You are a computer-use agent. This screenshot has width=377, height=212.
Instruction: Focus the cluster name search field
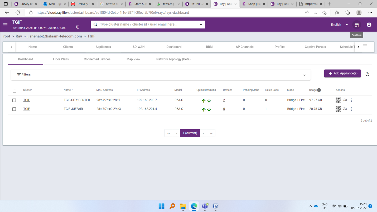[148, 25]
